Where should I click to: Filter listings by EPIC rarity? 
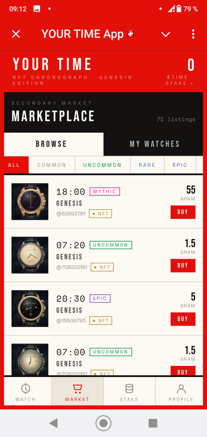coord(180,165)
